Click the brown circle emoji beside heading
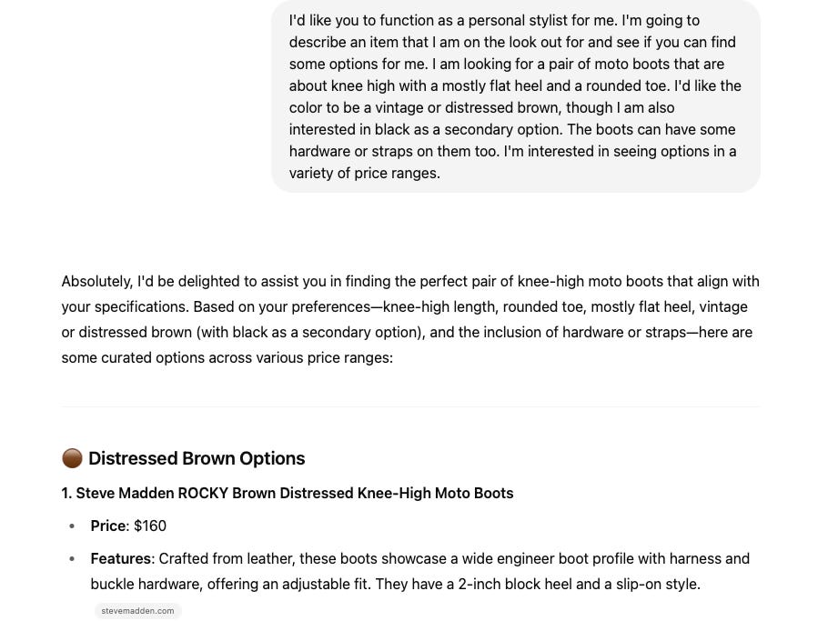Screen dimensions: 828x621 click(x=72, y=458)
